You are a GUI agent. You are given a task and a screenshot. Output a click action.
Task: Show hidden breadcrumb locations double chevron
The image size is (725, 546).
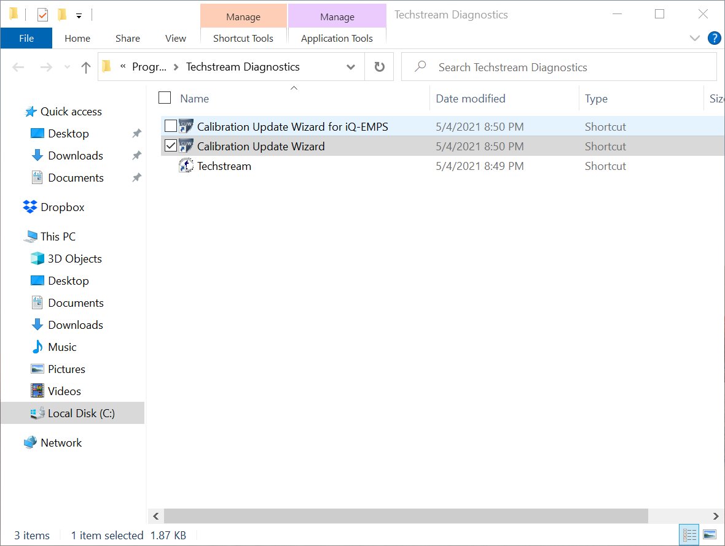(123, 66)
